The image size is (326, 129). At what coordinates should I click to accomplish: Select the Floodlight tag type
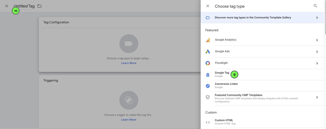coord(262,63)
